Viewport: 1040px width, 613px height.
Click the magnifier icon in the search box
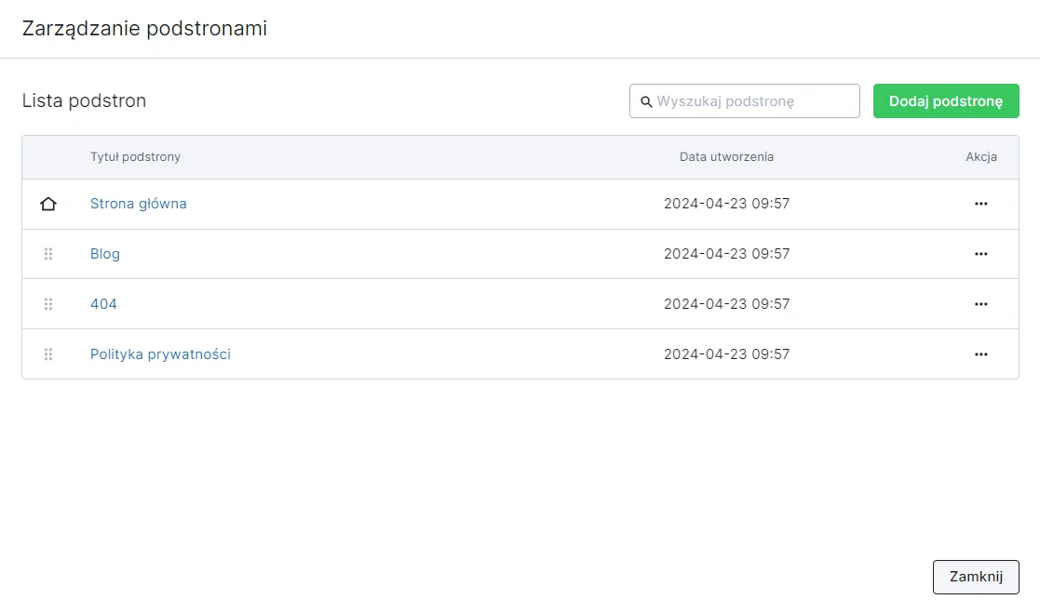[x=646, y=101]
